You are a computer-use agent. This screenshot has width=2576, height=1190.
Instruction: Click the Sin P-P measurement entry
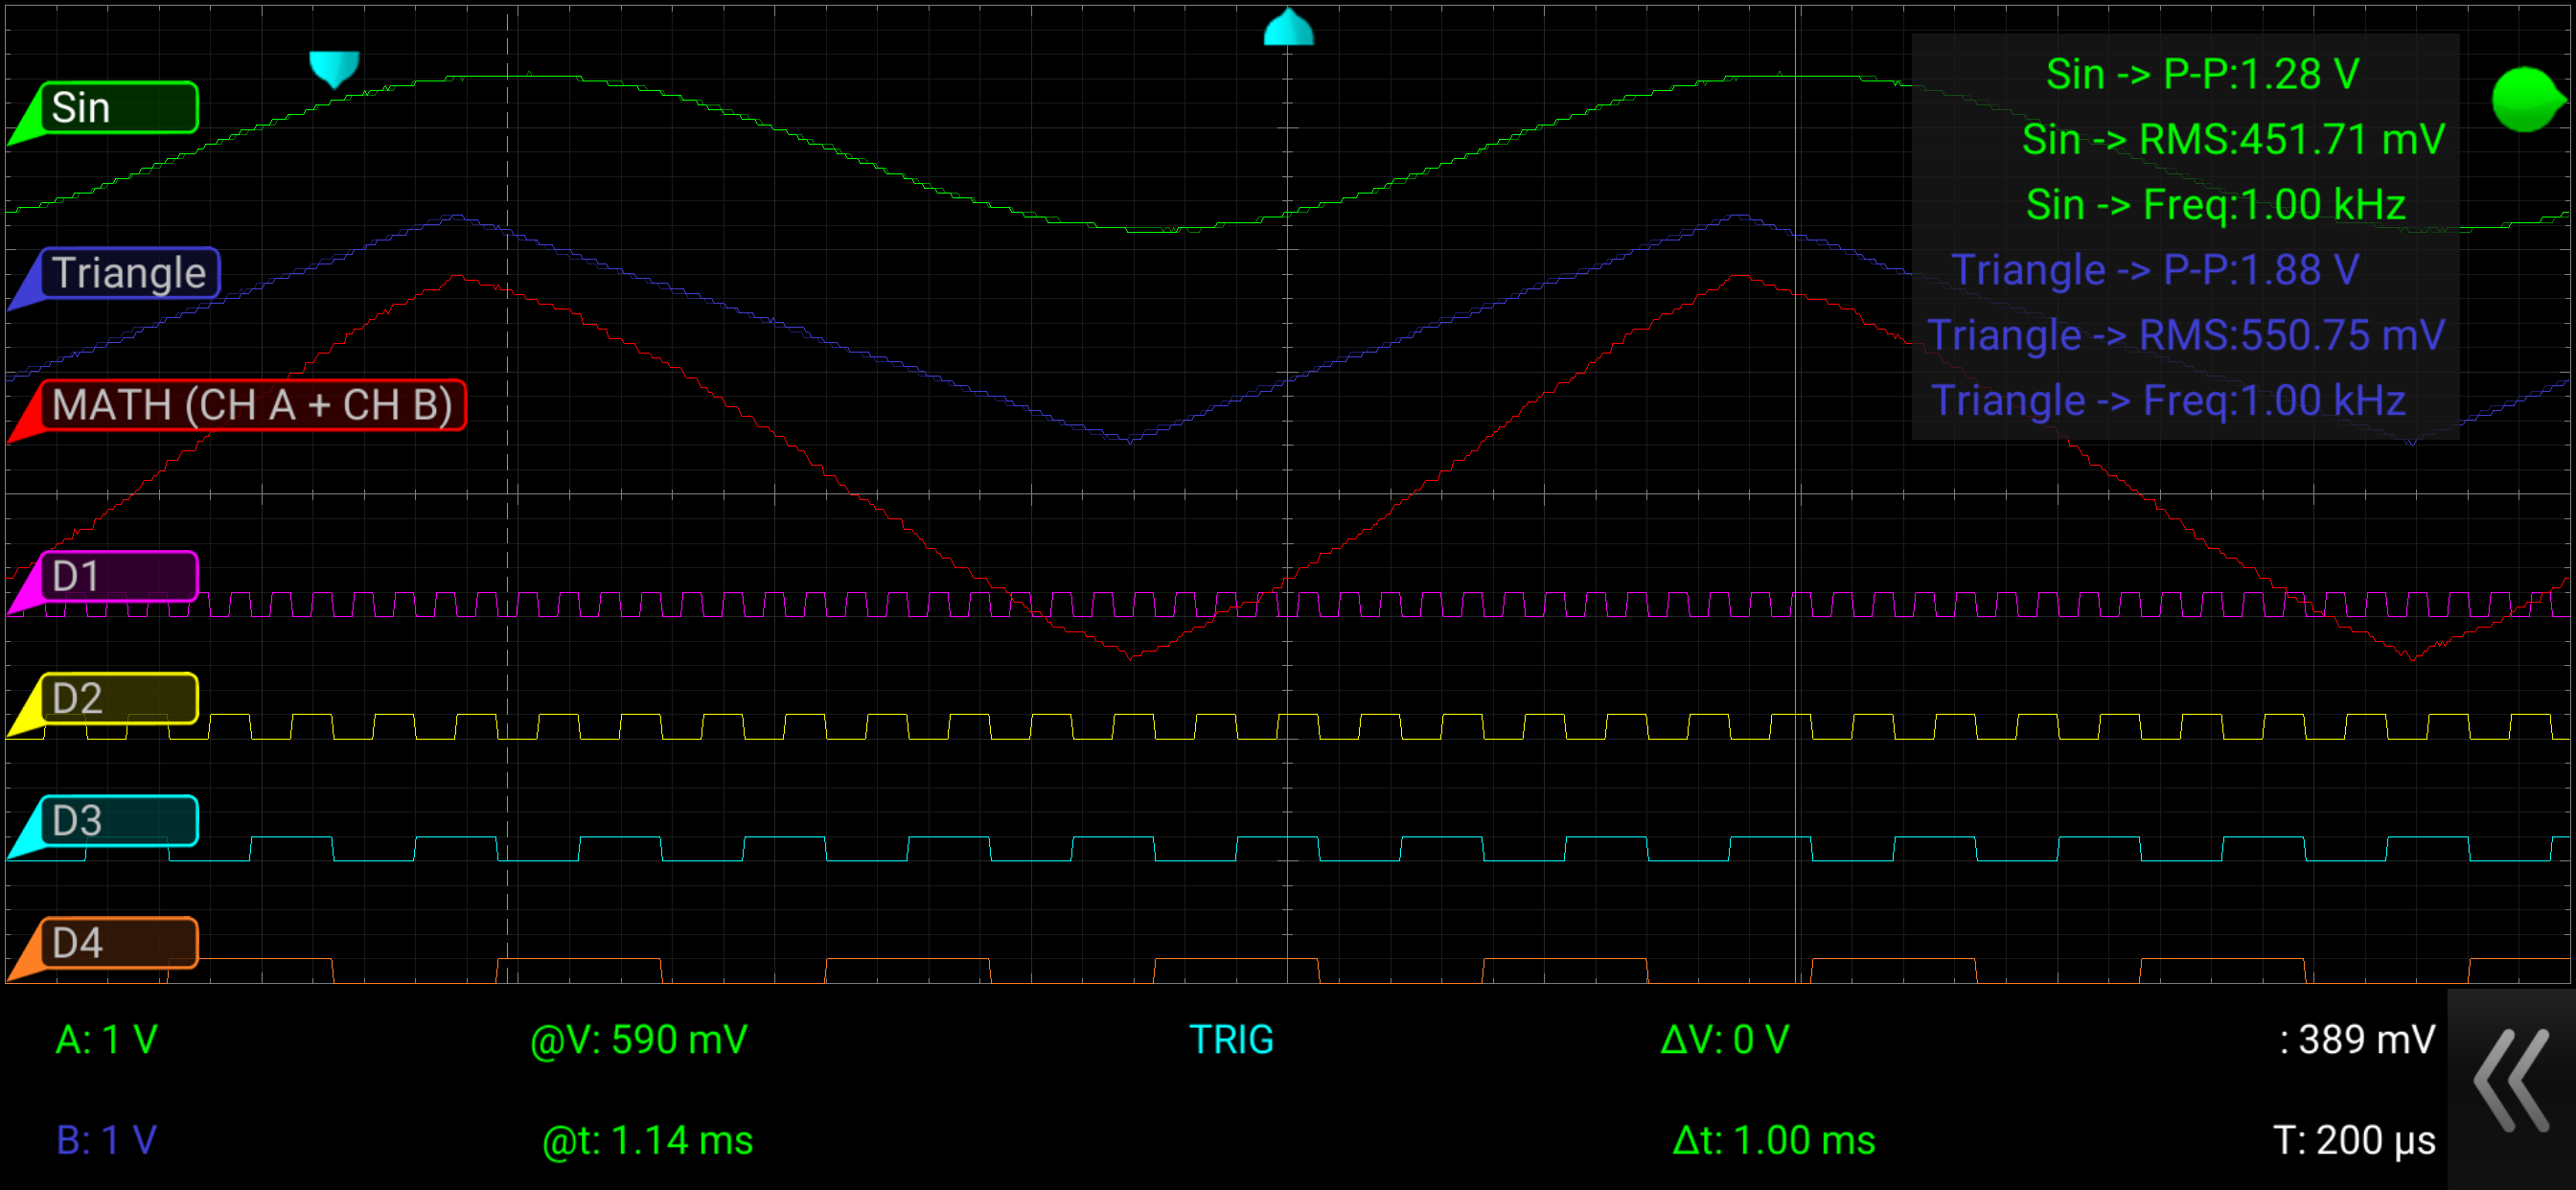[2202, 74]
